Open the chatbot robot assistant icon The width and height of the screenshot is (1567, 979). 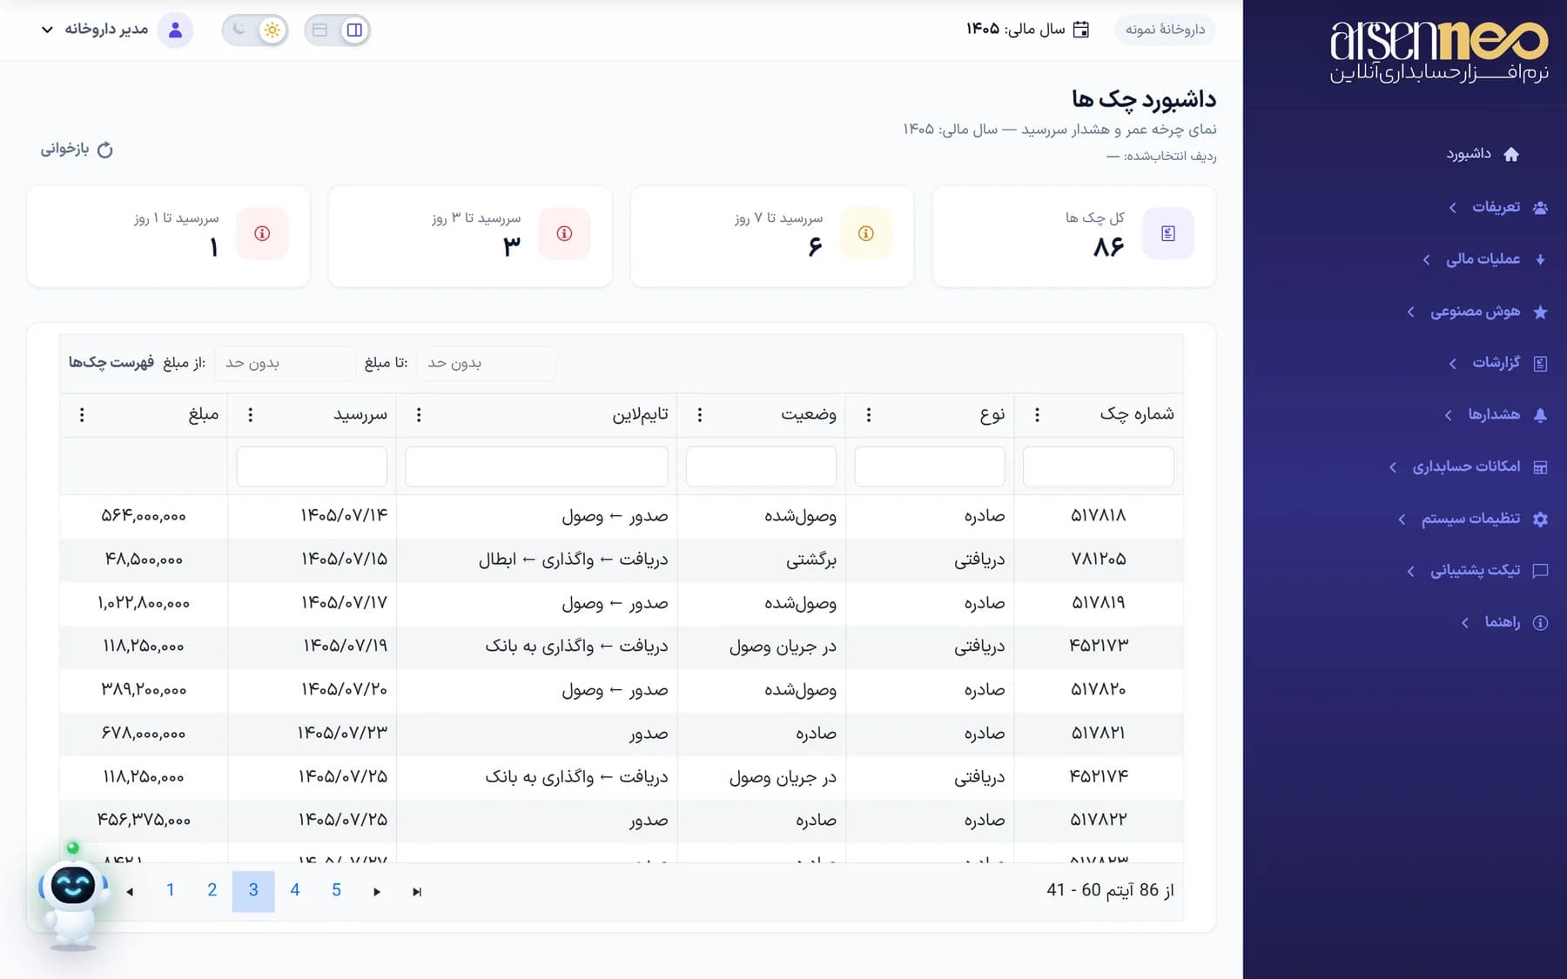[73, 898]
